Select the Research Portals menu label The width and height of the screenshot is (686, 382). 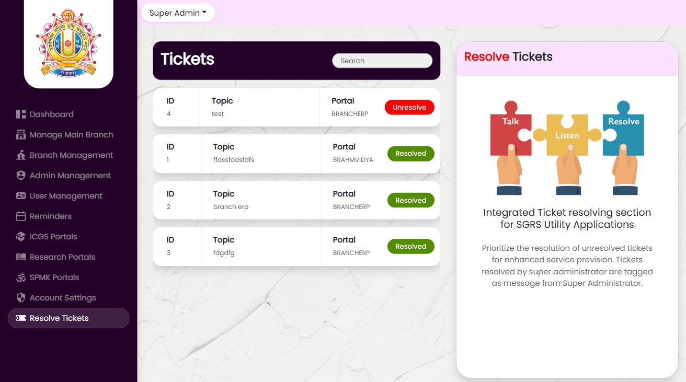62,257
